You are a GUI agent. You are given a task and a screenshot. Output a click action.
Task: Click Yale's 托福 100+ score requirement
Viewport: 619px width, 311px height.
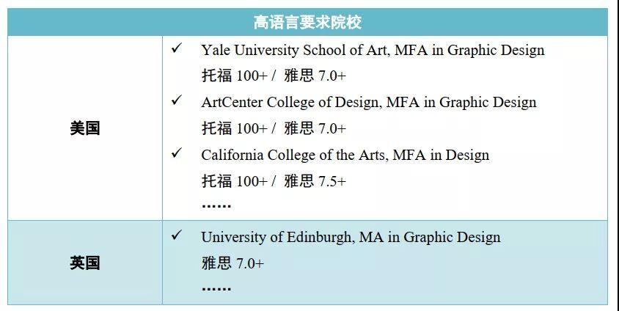point(235,76)
